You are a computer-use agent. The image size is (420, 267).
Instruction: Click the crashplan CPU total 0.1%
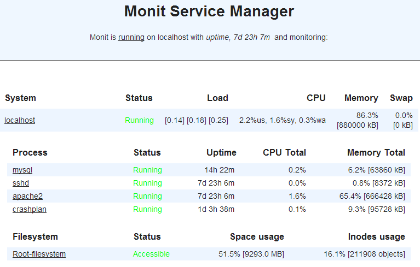tap(297, 209)
